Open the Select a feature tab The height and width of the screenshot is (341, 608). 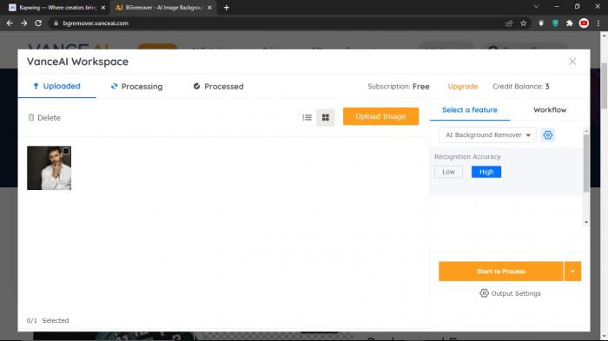pyautogui.click(x=470, y=110)
